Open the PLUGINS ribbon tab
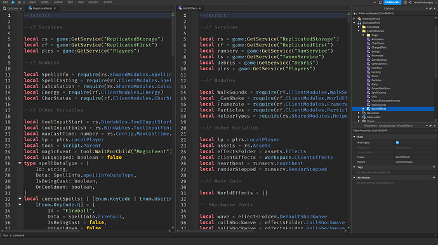The image size is (438, 245). [x=93, y=3]
